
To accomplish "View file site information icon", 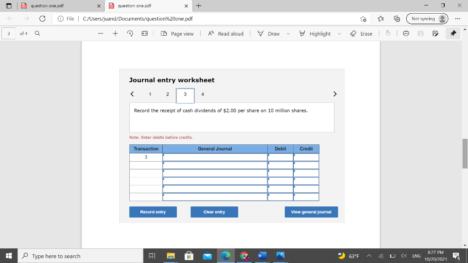I will 61,18.
